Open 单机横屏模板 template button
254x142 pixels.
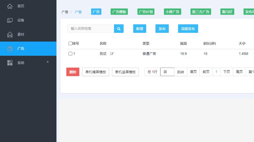(96, 72)
